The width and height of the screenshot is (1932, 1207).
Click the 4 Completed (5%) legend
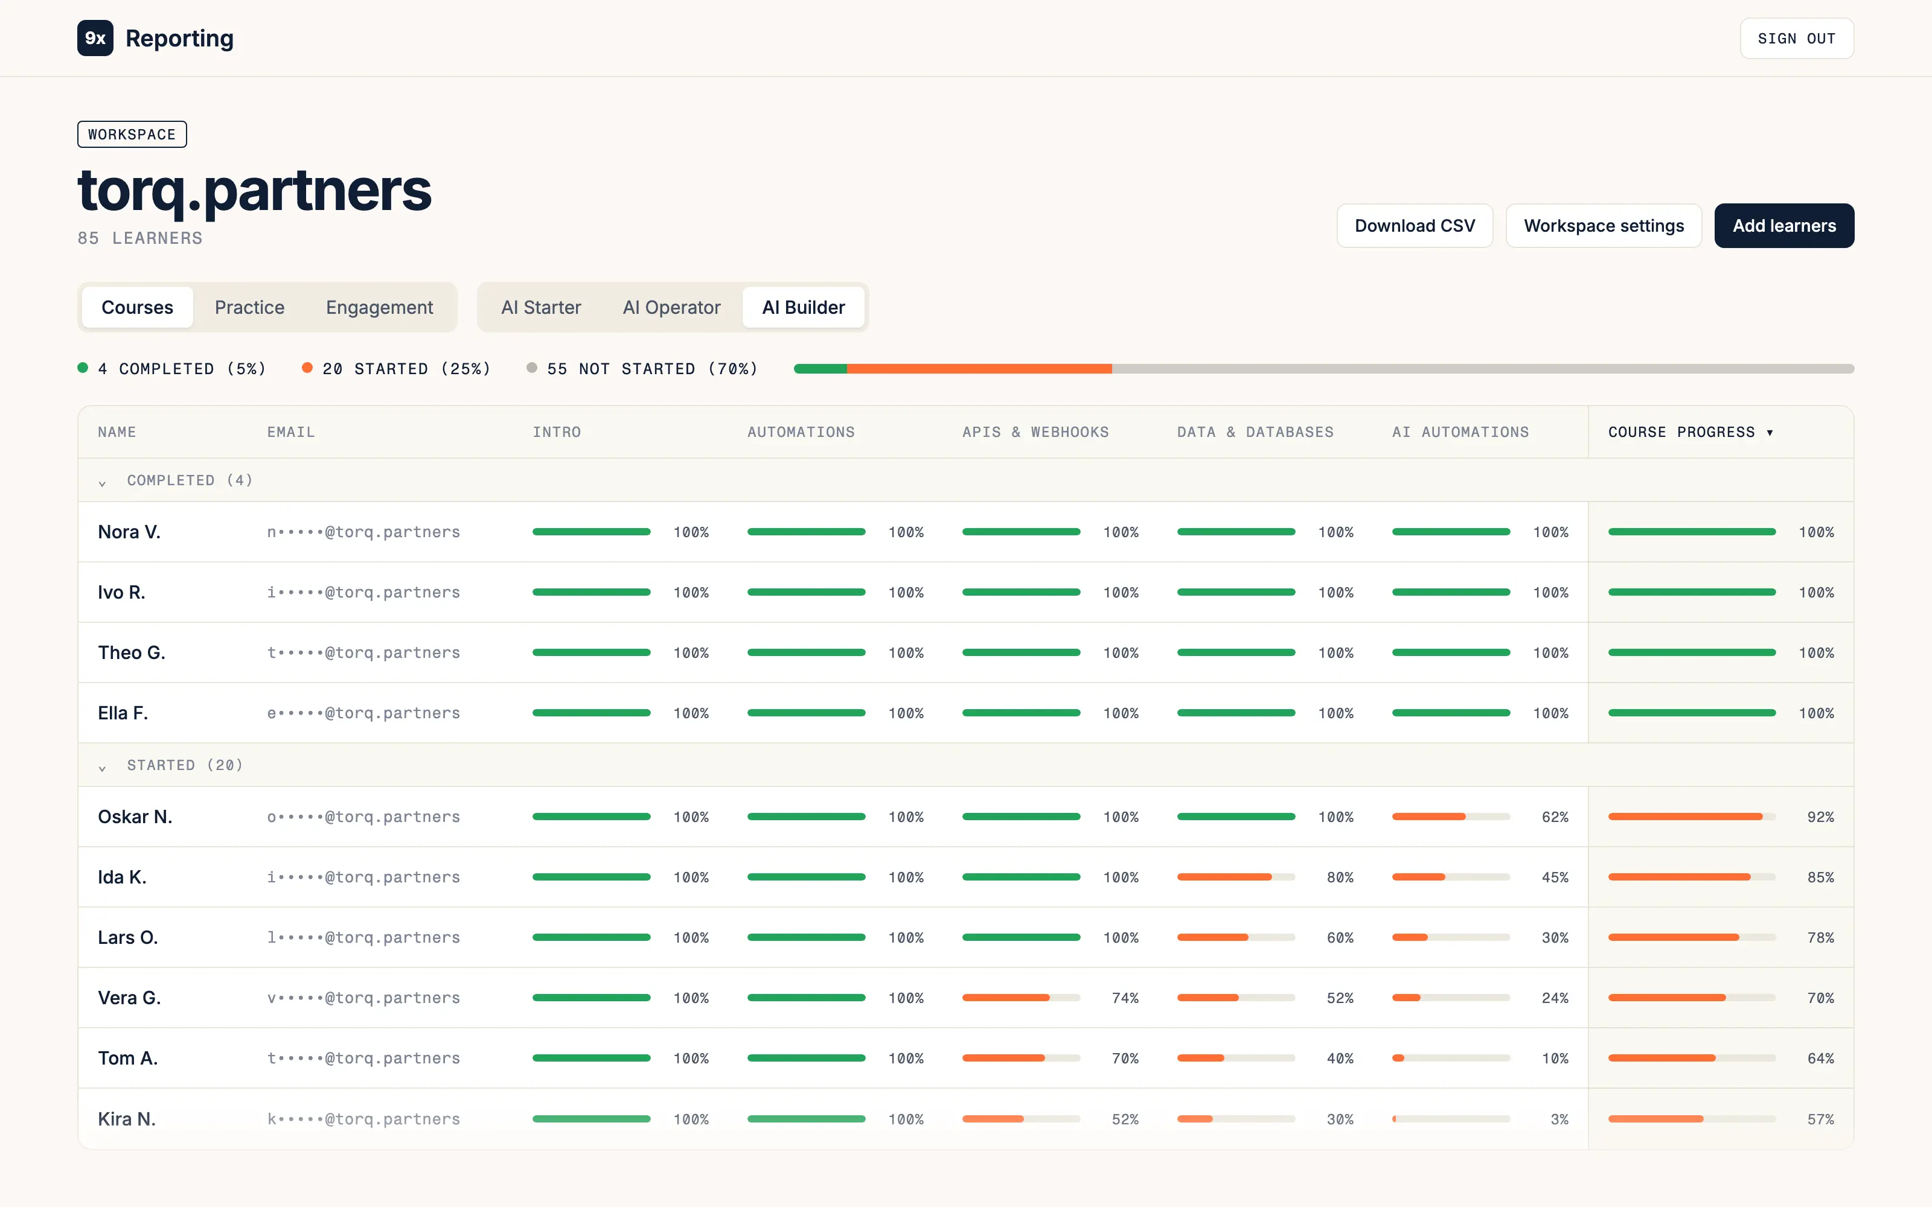[x=171, y=369]
